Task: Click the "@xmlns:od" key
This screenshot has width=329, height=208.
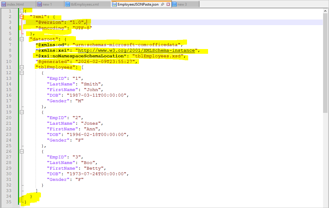Action: [51, 45]
